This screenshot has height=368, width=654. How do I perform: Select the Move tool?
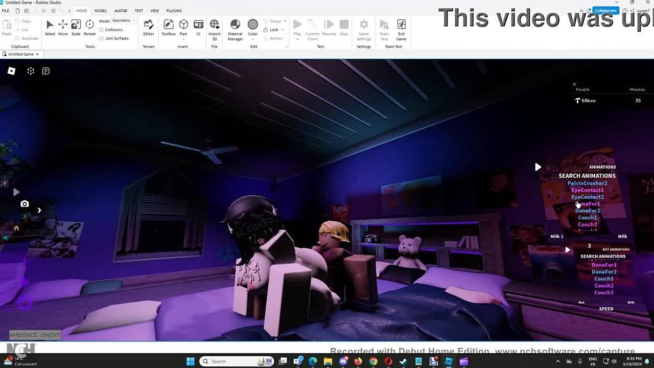click(x=63, y=27)
